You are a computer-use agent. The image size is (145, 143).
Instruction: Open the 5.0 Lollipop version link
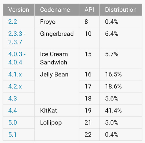click(13, 123)
